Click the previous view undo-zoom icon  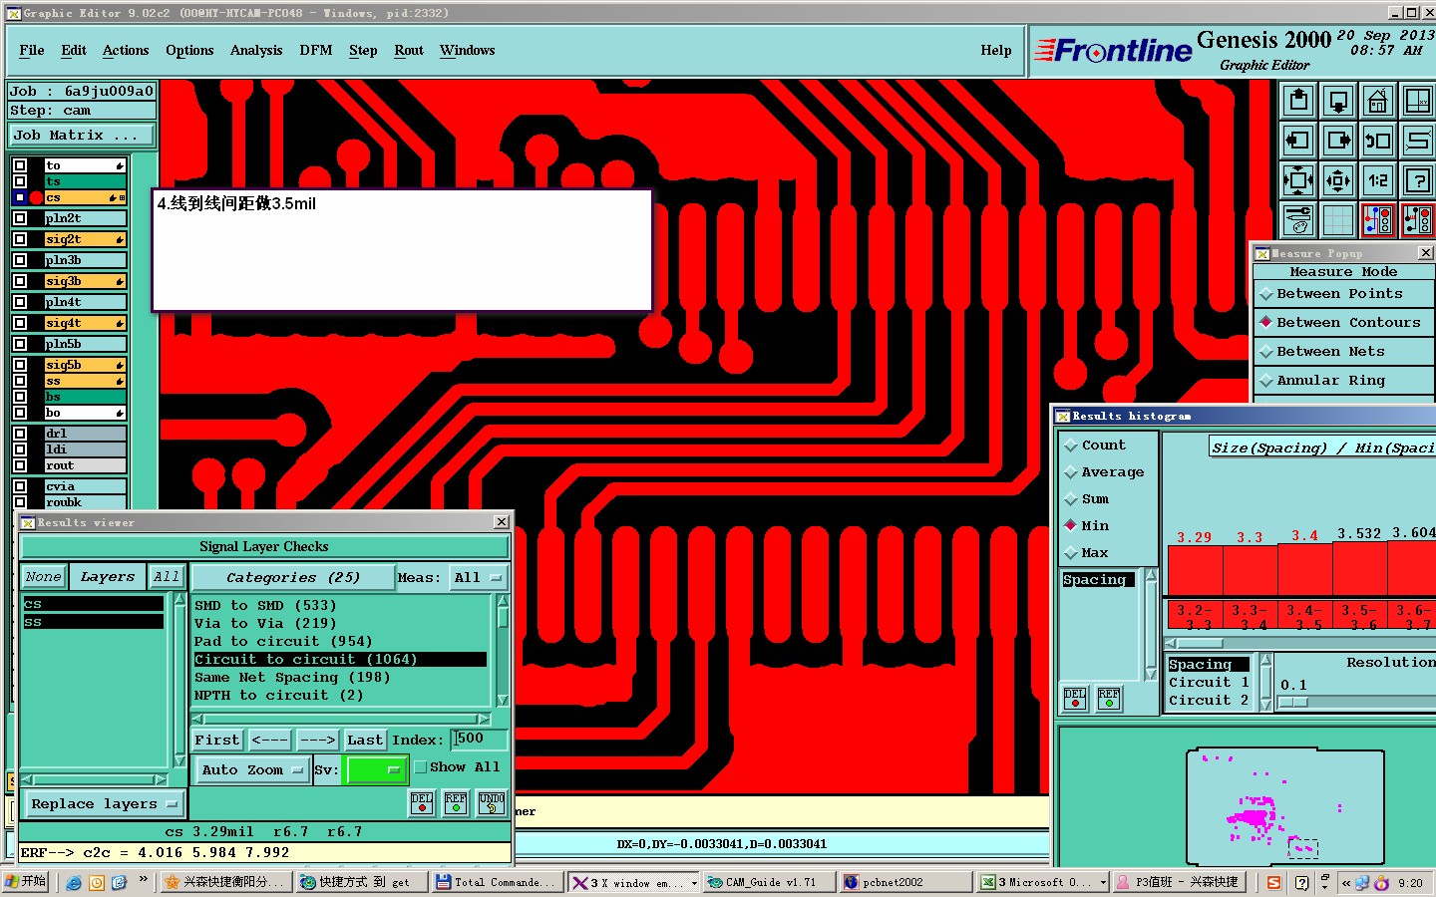pyautogui.click(x=1378, y=141)
